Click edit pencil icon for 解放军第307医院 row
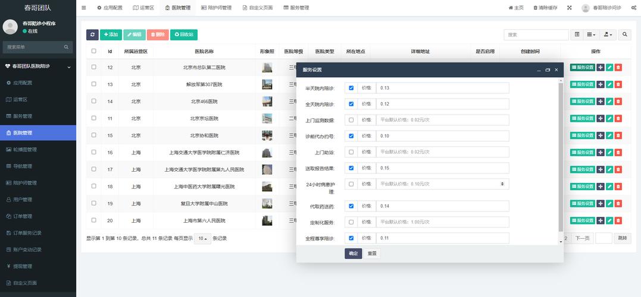Image resolution: width=641 pixels, height=297 pixels. 609,84
